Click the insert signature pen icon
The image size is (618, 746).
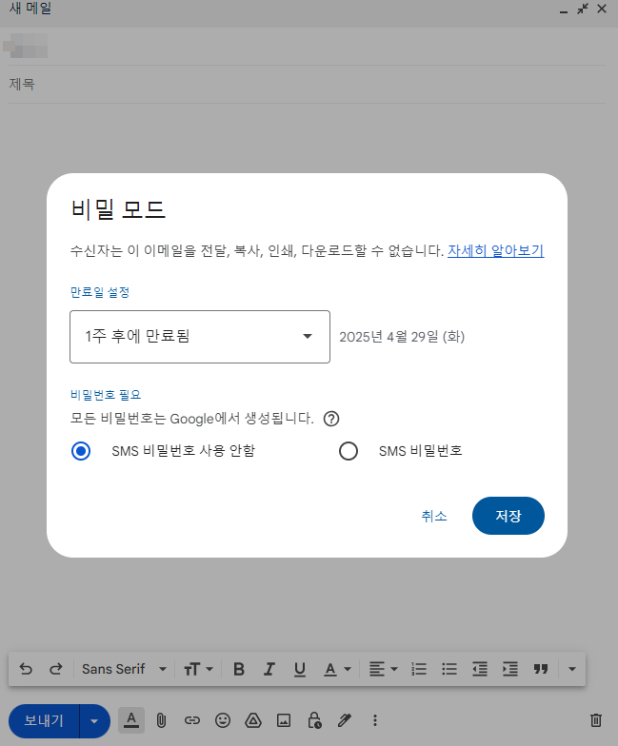[345, 720]
